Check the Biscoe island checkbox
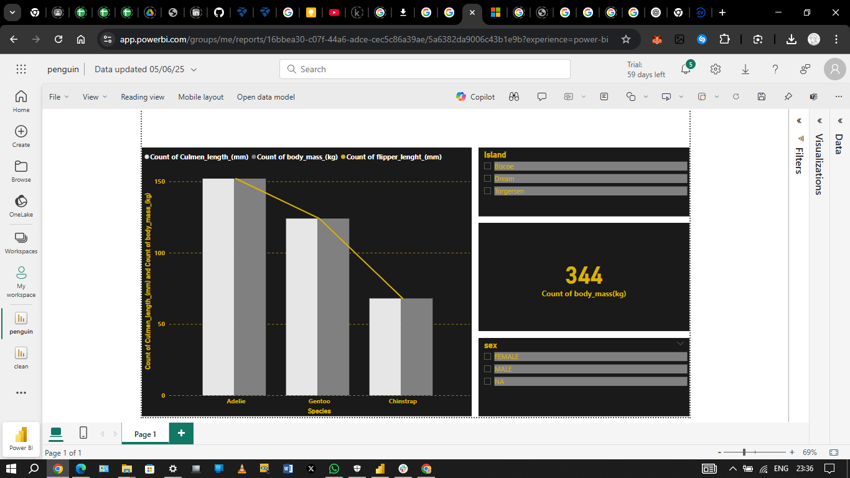The image size is (850, 478). [x=488, y=166]
